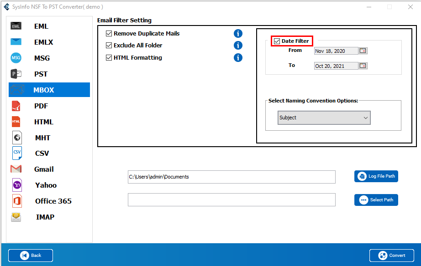Expand the naming convention Subject dropdown

coord(324,118)
